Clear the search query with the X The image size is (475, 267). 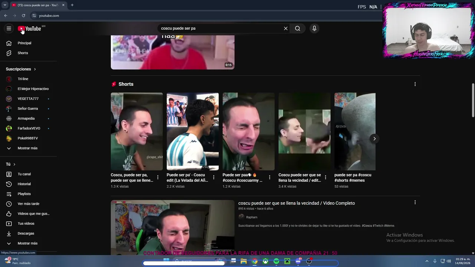click(286, 28)
